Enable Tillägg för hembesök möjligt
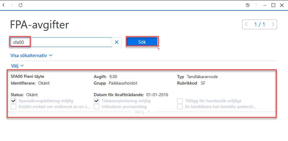Screen dimensions: 288x141 tap(180, 101)
